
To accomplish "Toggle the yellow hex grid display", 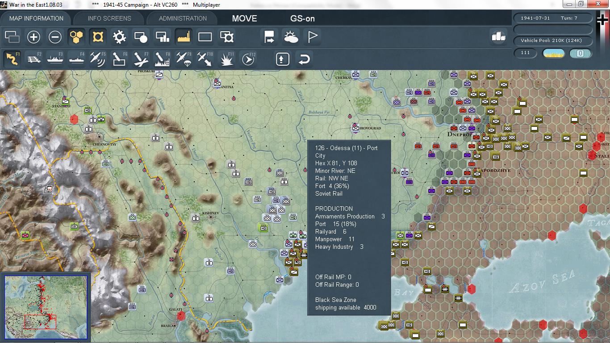I will (76, 37).
